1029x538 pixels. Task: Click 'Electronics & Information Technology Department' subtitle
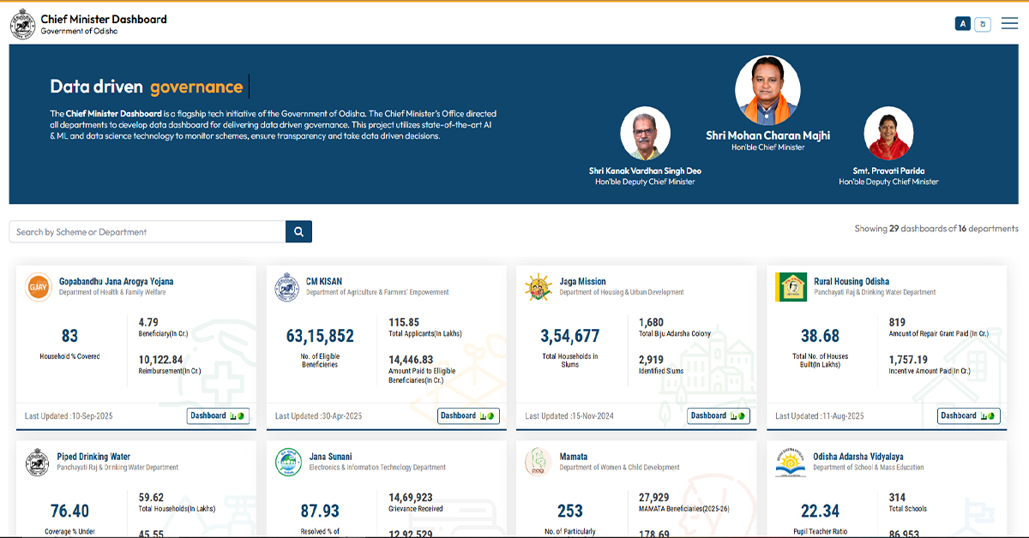pos(377,468)
